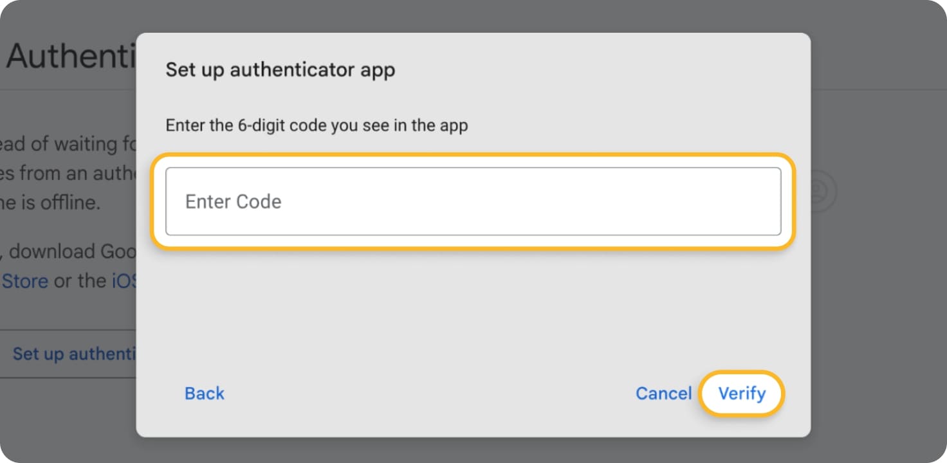Image resolution: width=947 pixels, height=463 pixels.
Task: Open the Store link behind the dialog
Action: pyautogui.click(x=24, y=281)
